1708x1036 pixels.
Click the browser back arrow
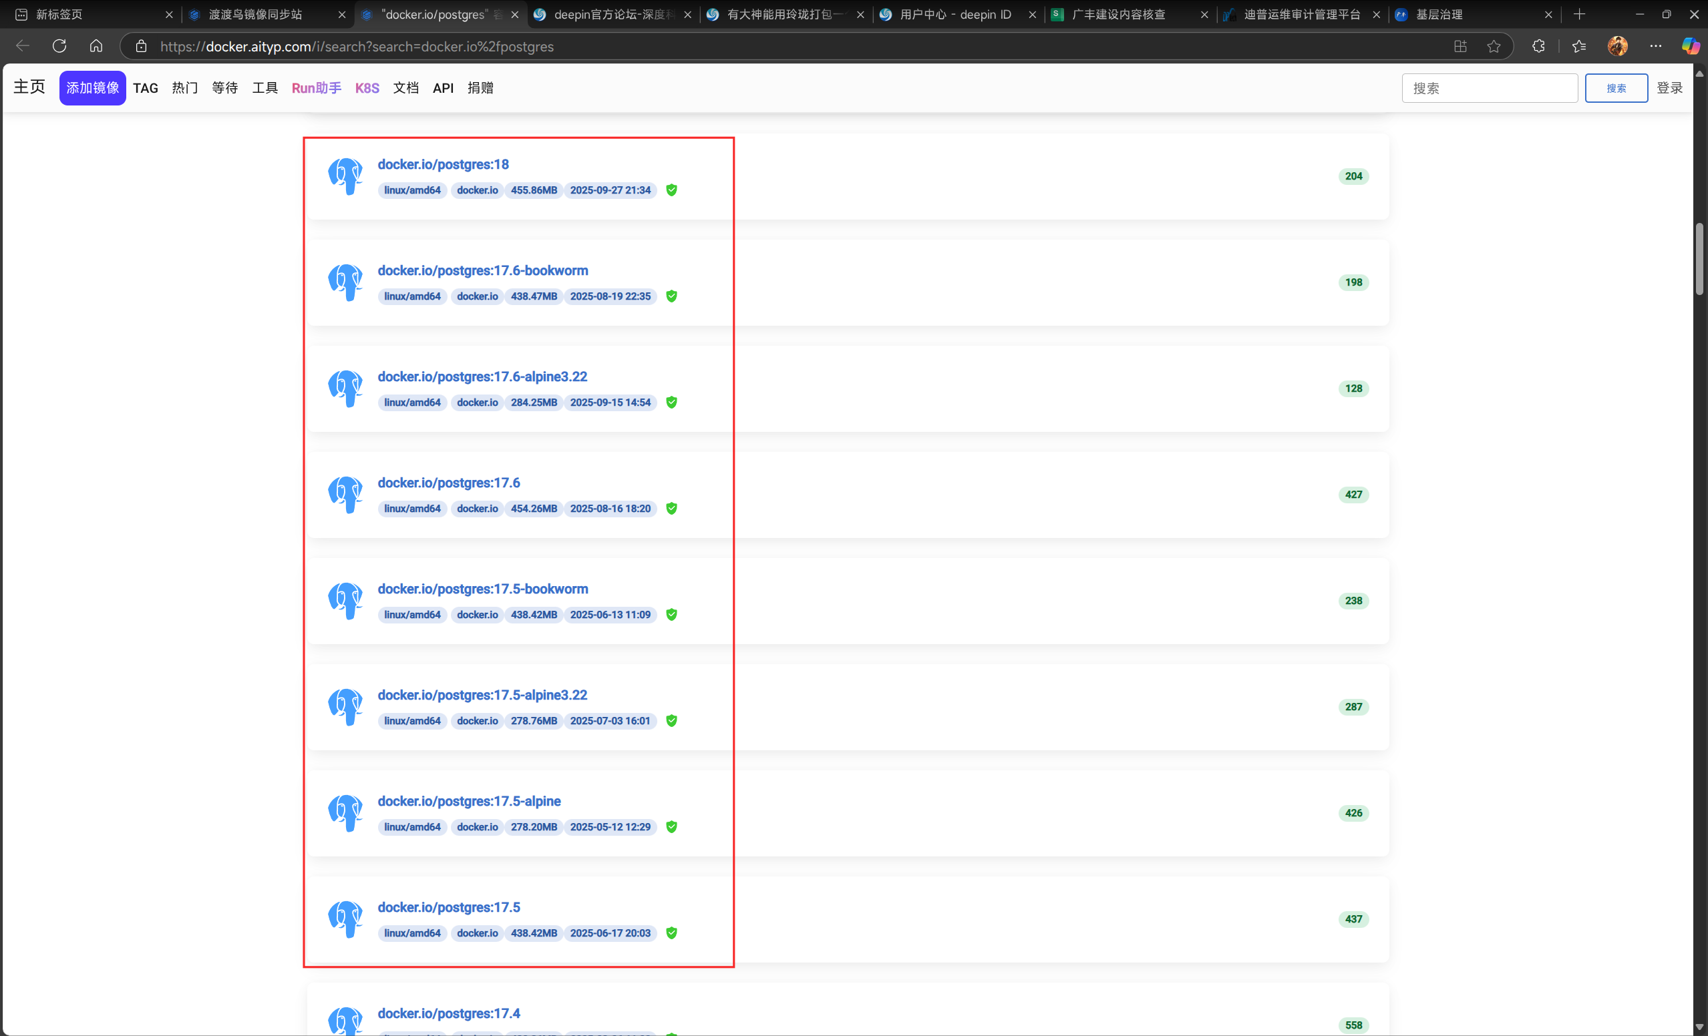coord(22,47)
